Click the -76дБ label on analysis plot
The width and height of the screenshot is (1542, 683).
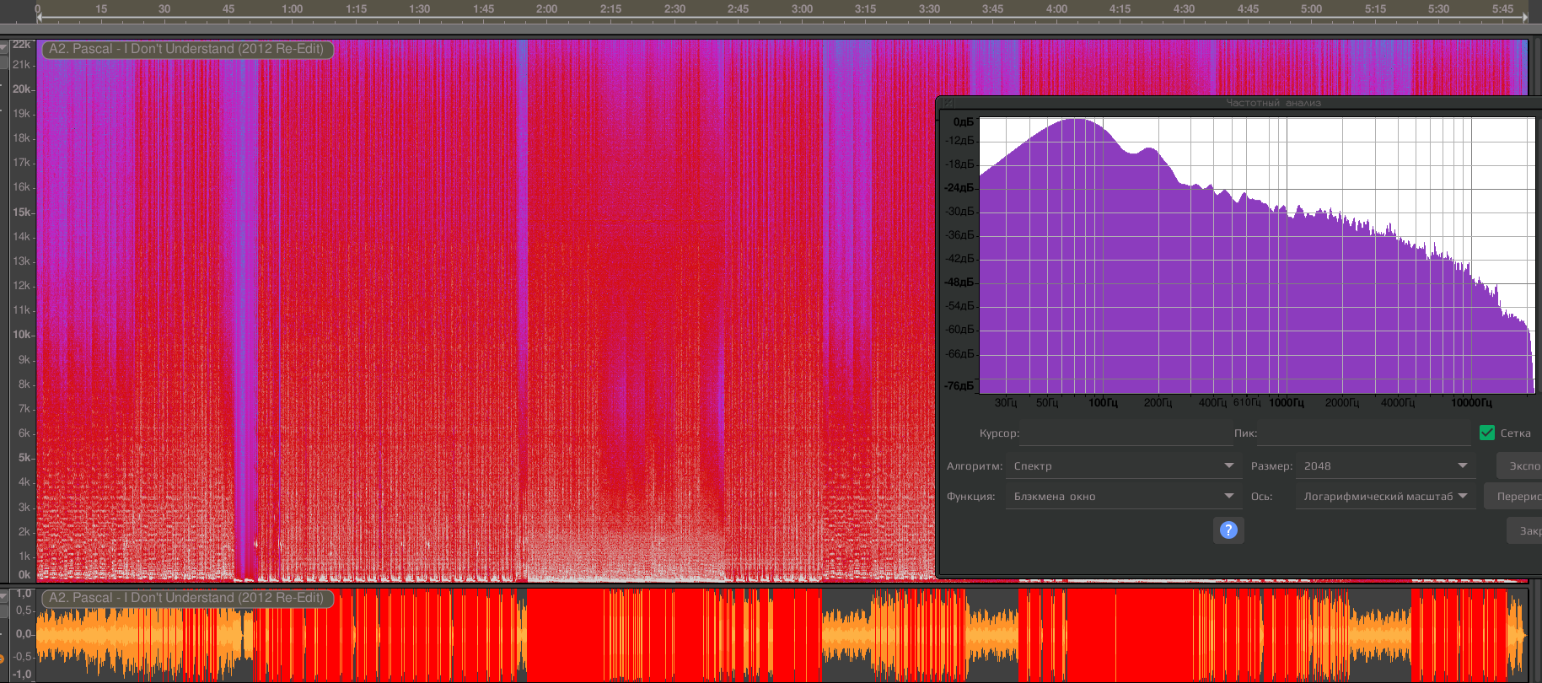959,385
